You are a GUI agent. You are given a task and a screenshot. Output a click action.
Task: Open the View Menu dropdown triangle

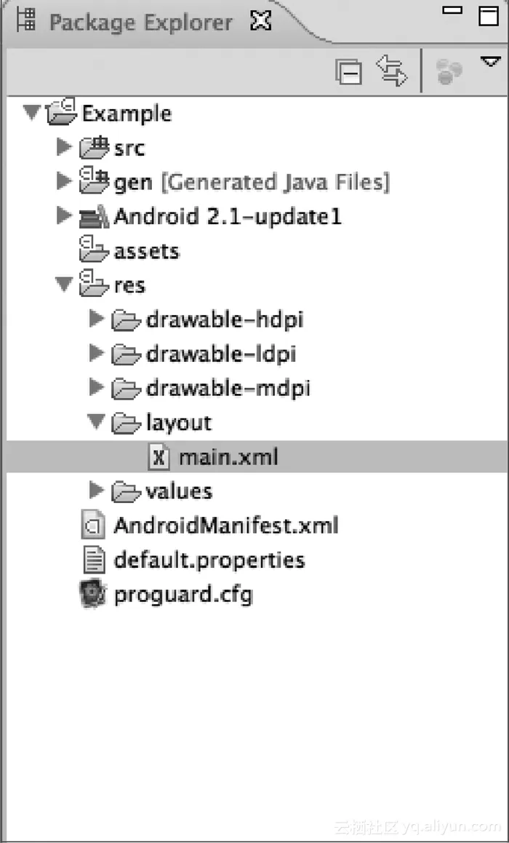click(489, 62)
